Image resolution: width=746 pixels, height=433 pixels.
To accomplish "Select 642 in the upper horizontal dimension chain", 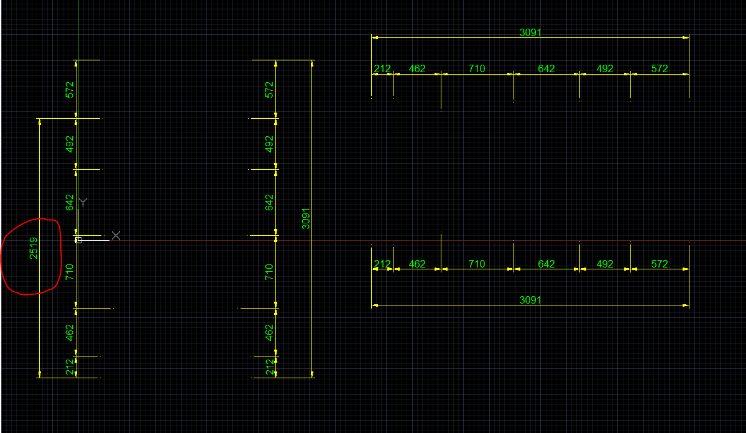I will coord(546,68).
